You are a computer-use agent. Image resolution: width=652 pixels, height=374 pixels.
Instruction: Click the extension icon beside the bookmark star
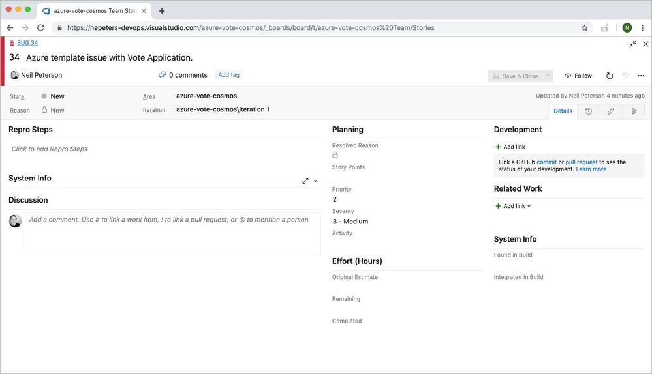click(x=604, y=28)
